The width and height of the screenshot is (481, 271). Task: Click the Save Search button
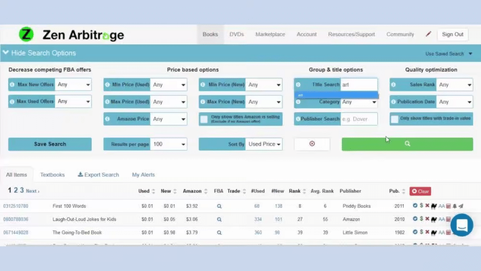[x=50, y=144]
